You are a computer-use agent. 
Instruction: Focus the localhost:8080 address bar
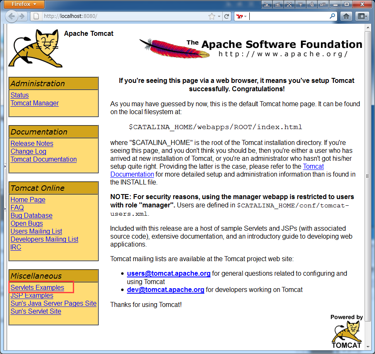[x=124, y=16]
